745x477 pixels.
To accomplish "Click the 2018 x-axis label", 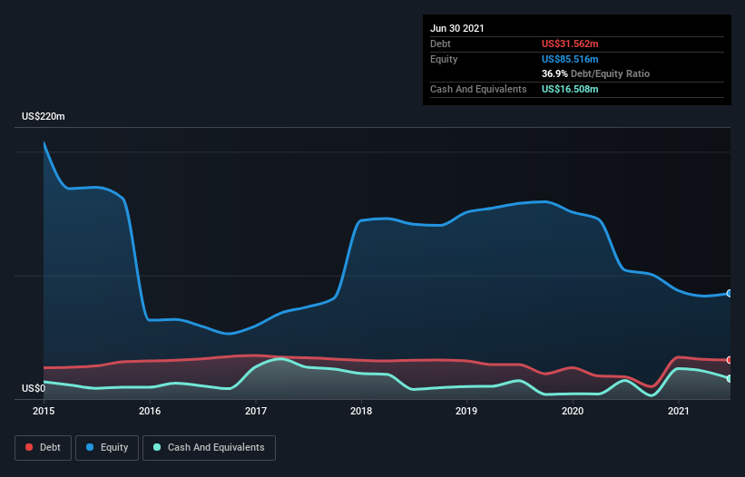I will (361, 411).
